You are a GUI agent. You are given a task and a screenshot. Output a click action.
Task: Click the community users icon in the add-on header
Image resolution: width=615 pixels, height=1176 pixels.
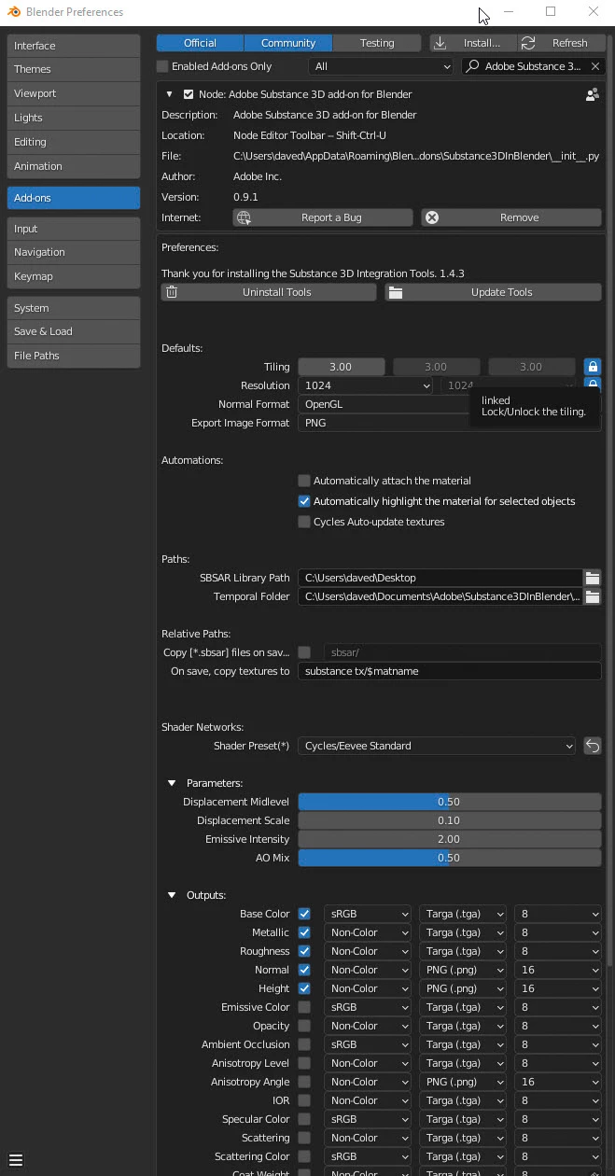point(592,94)
